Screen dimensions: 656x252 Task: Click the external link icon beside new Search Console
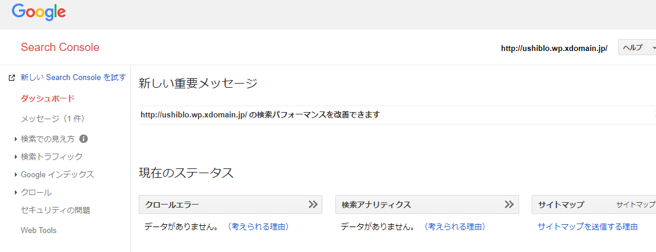pyautogui.click(x=12, y=78)
